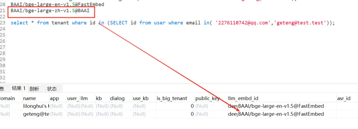Open the 剖析 tab
The image size is (358, 129).
coord(34,89)
